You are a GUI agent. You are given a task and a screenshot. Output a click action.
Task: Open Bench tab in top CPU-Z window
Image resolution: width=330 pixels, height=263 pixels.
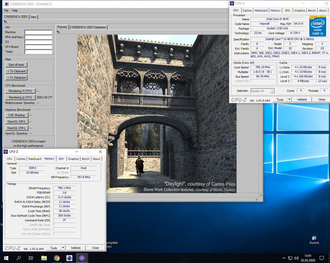point(312,11)
